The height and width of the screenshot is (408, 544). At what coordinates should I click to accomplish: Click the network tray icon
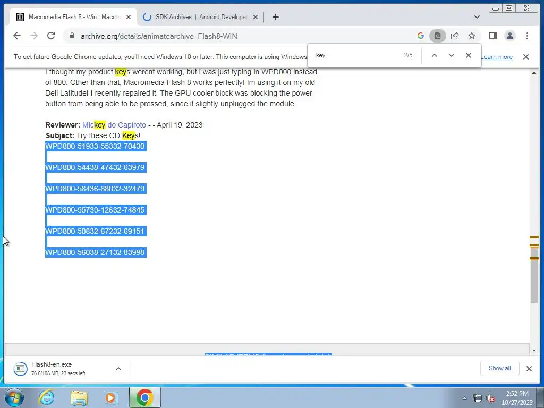point(478,398)
